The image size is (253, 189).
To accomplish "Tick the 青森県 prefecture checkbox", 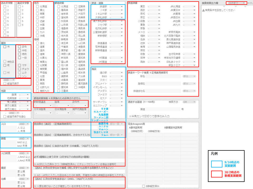I will tap(59, 10).
